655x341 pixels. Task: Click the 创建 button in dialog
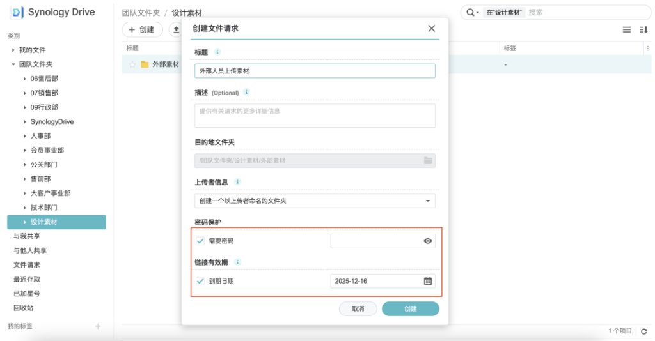click(410, 309)
